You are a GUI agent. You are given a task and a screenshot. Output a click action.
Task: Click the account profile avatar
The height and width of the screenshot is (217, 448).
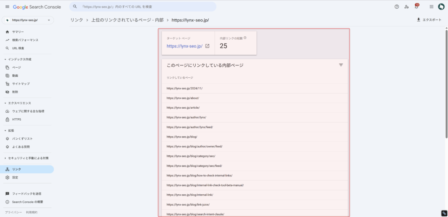click(x=441, y=7)
